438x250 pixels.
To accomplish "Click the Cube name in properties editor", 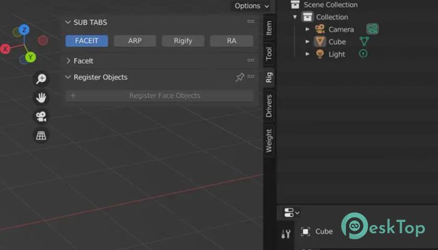I will tap(324, 231).
